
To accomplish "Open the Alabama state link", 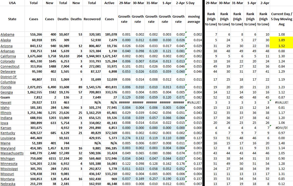I will click(x=7, y=35).
